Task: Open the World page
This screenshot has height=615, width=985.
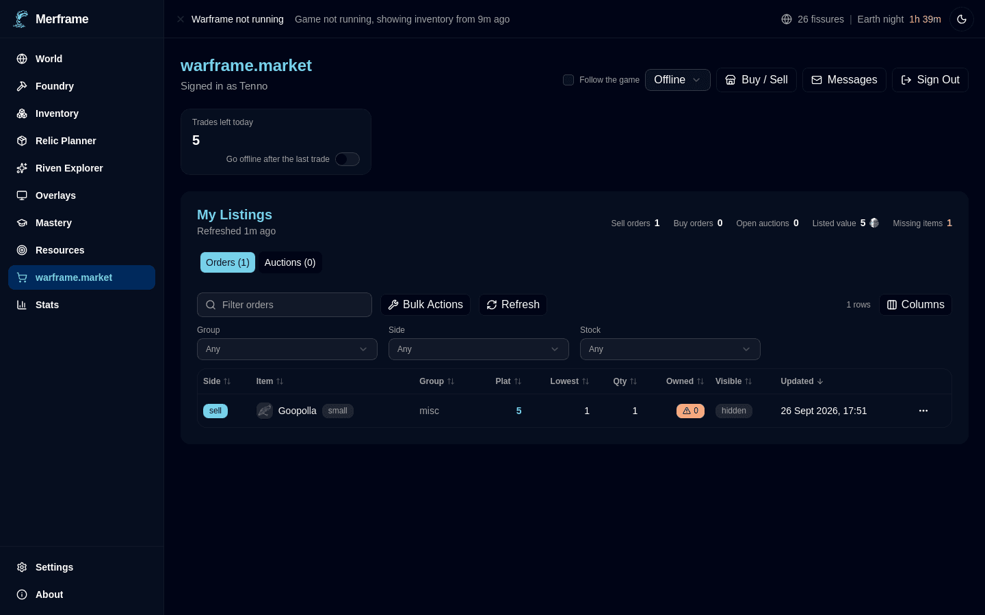Action: point(81,59)
